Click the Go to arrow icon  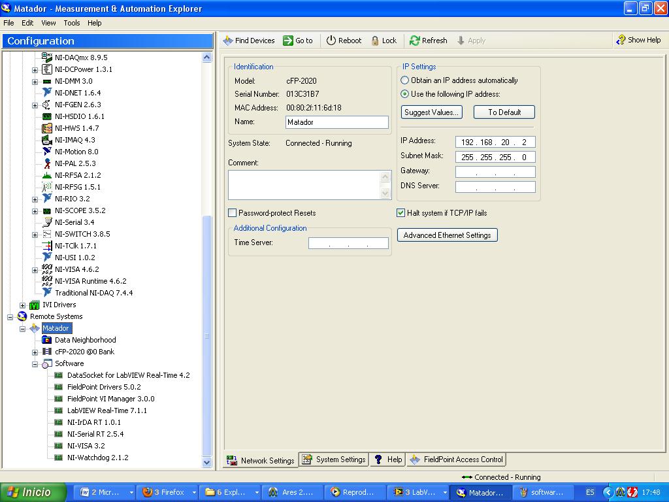pyautogui.click(x=288, y=41)
